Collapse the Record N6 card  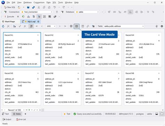(78, 73)
